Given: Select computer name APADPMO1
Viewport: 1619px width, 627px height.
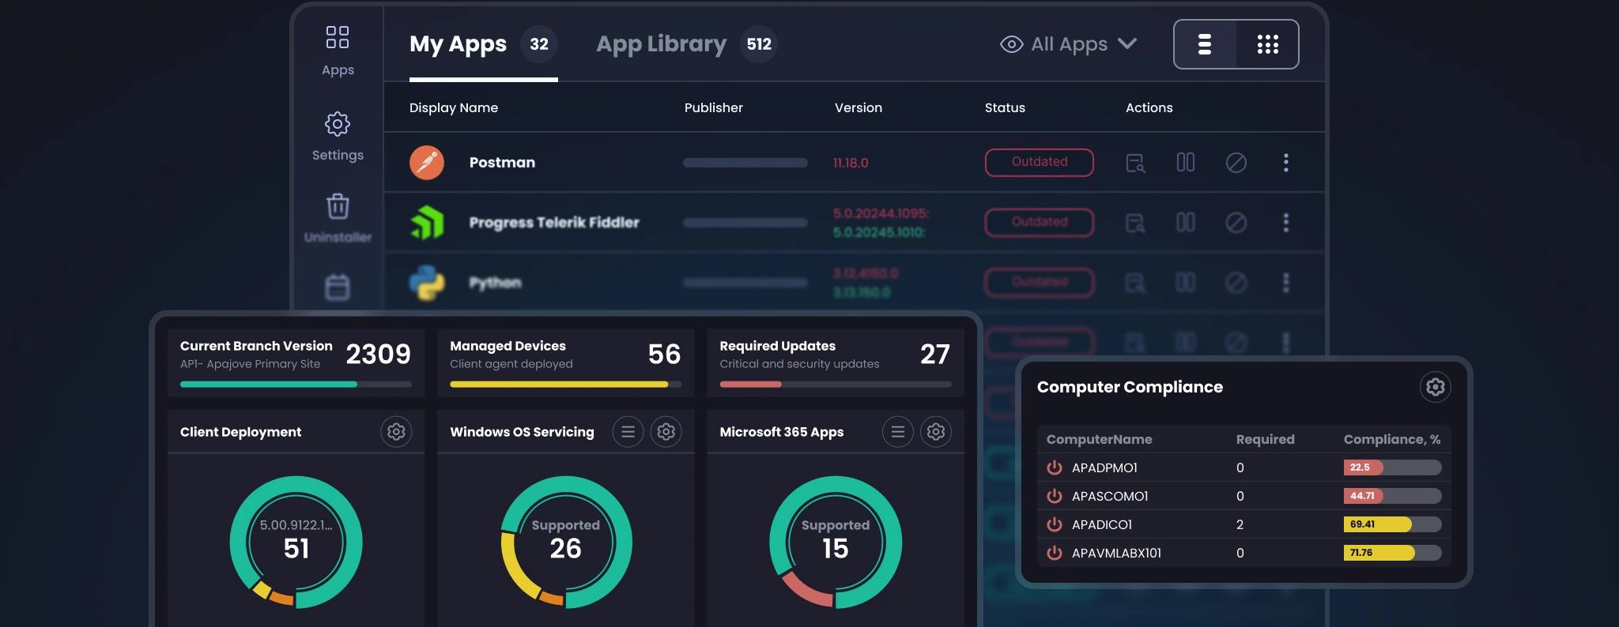Looking at the screenshot, I should coord(1104,467).
